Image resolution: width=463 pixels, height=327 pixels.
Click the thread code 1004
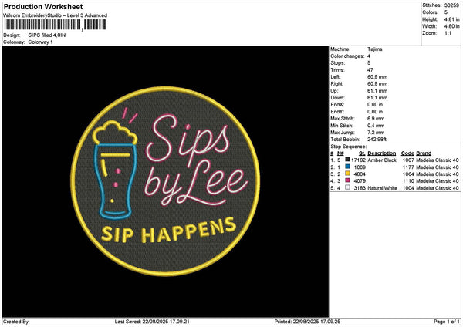click(408, 188)
